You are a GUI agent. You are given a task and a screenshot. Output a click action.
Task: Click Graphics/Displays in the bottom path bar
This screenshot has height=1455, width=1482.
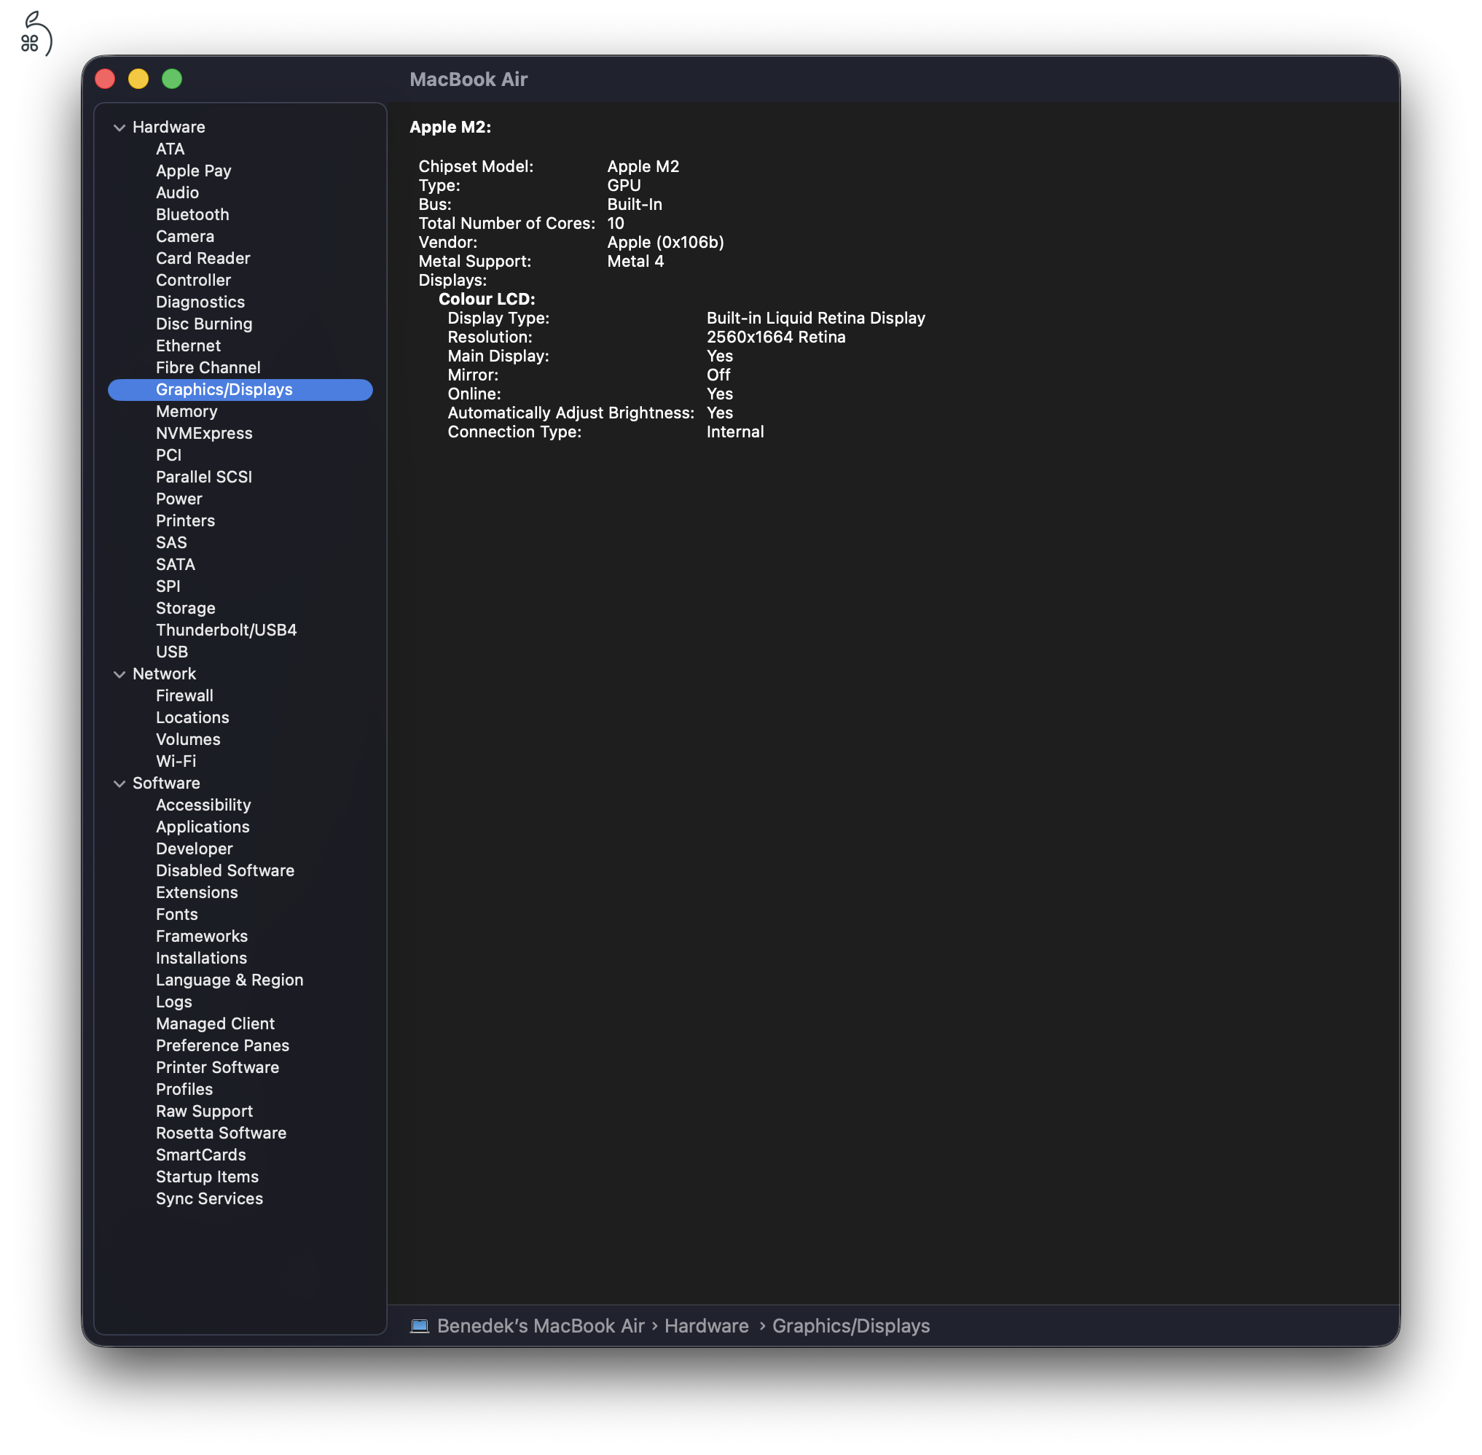click(x=851, y=1326)
